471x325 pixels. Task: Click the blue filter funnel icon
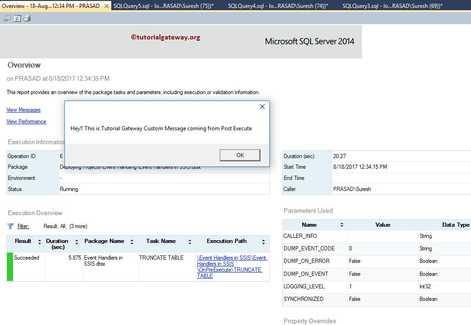tap(10, 226)
